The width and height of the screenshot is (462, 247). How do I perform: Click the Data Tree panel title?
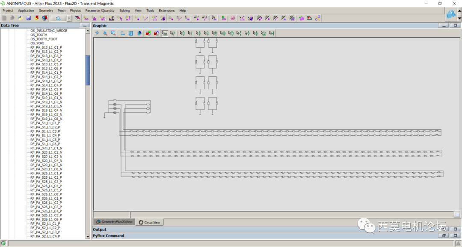pyautogui.click(x=10, y=26)
